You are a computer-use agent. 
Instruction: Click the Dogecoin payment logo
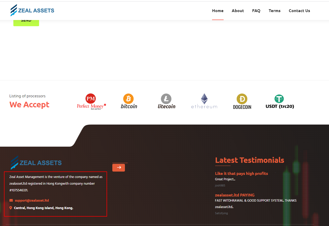click(242, 101)
